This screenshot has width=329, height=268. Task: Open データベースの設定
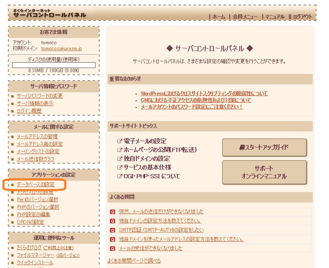point(35,185)
